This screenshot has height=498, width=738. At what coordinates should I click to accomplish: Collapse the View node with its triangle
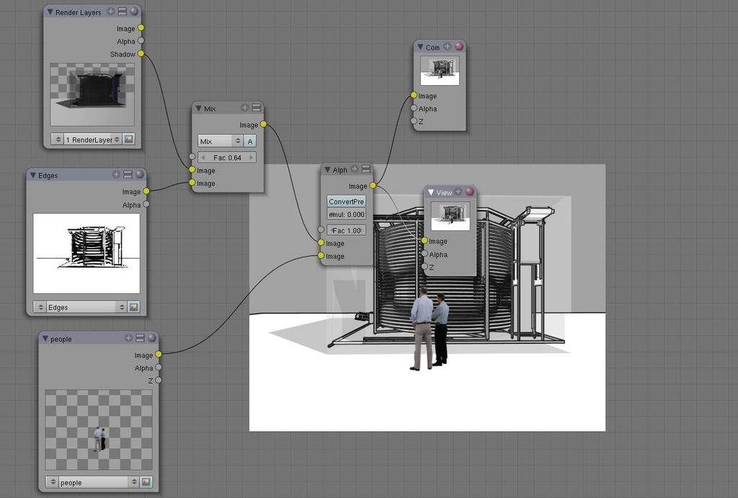click(431, 192)
